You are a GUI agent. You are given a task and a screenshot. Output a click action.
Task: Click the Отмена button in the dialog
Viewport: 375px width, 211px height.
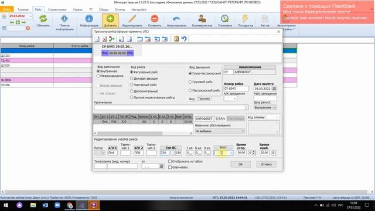(266, 164)
